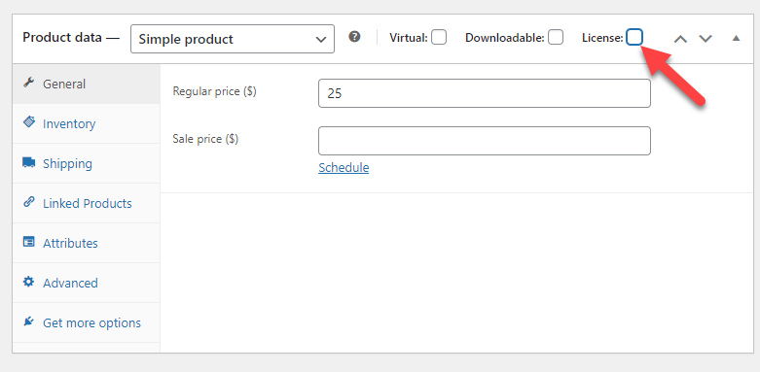Click the General wrench icon
Viewport: 760px width, 372px height.
click(x=28, y=83)
